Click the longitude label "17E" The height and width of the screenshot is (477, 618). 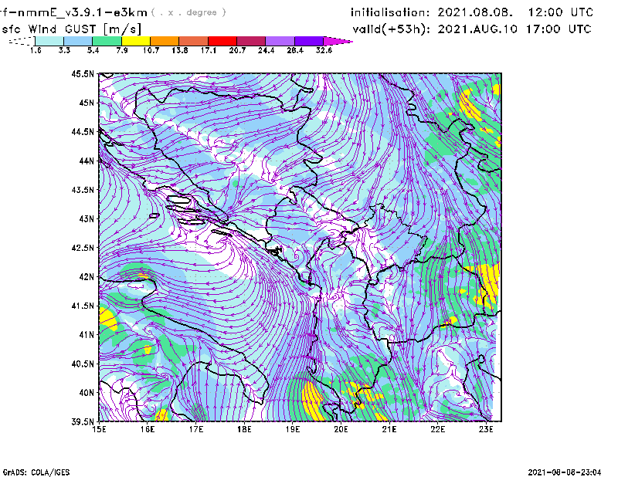[196, 429]
